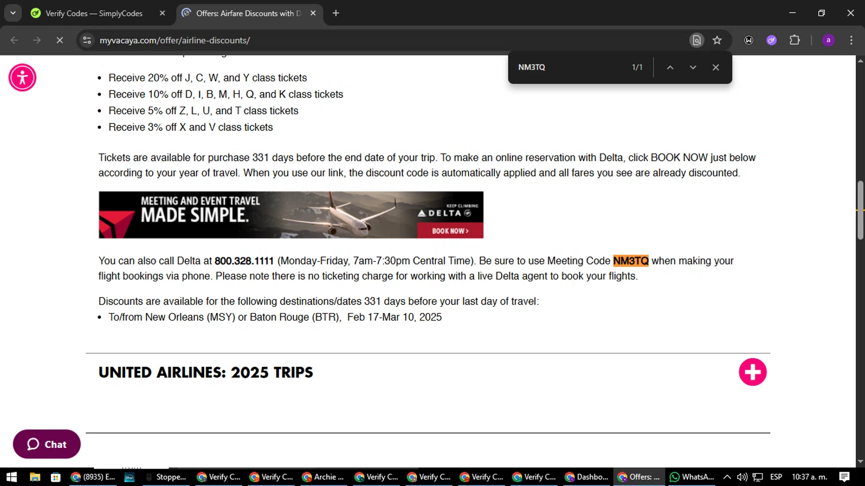Open the Windows Start menu
The height and width of the screenshot is (486, 865).
pos(12,477)
